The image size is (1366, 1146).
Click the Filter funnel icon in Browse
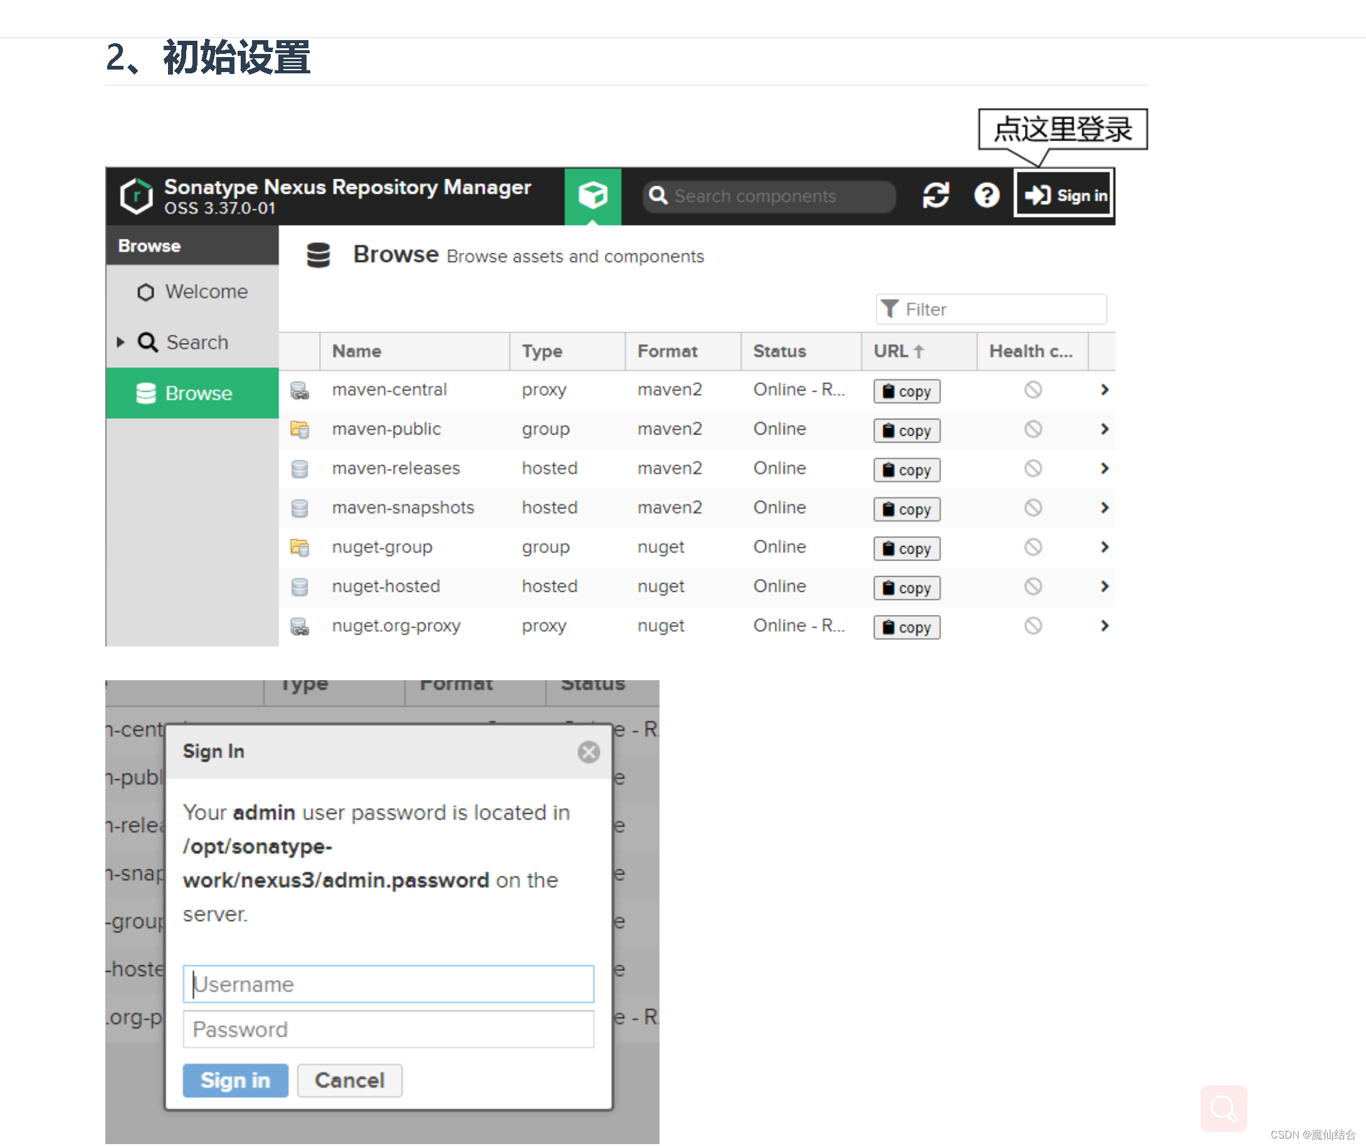[x=890, y=308]
